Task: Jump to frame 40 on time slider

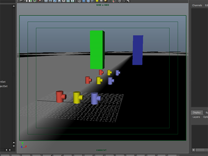Action: [52, 155]
